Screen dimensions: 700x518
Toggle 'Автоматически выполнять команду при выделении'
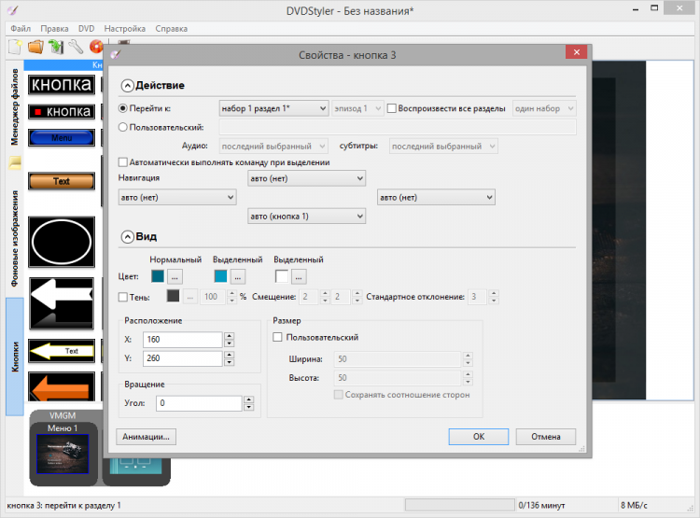coord(123,162)
